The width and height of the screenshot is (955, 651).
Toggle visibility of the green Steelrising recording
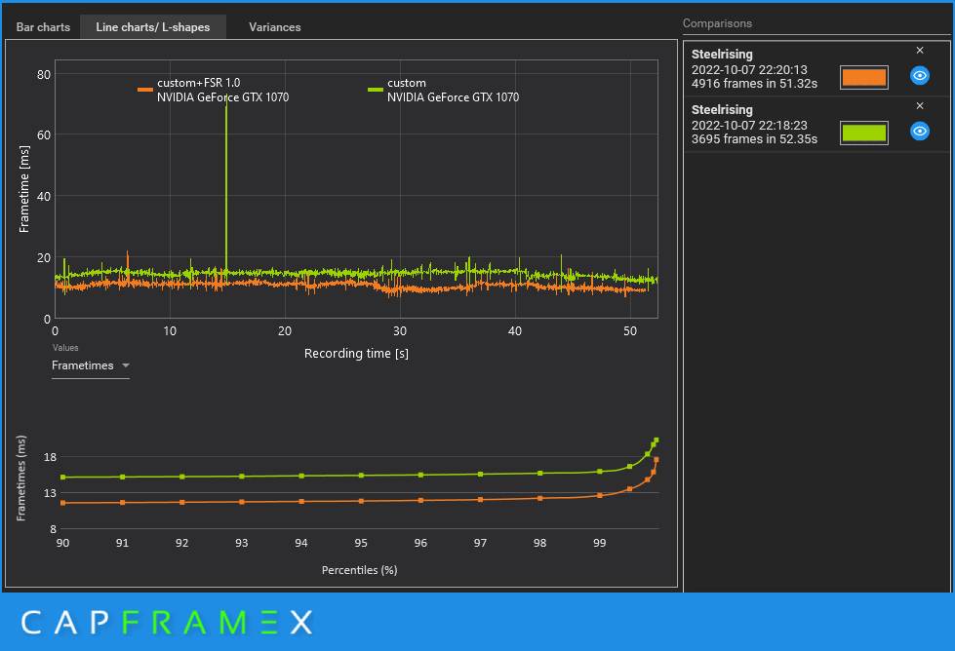(x=920, y=132)
